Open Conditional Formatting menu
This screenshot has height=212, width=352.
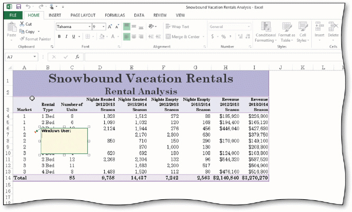coord(266,32)
